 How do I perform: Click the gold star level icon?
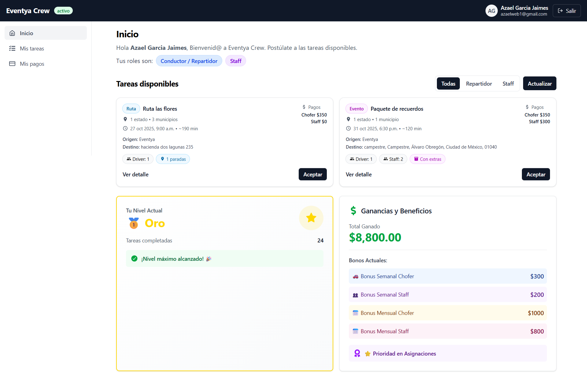[311, 218]
